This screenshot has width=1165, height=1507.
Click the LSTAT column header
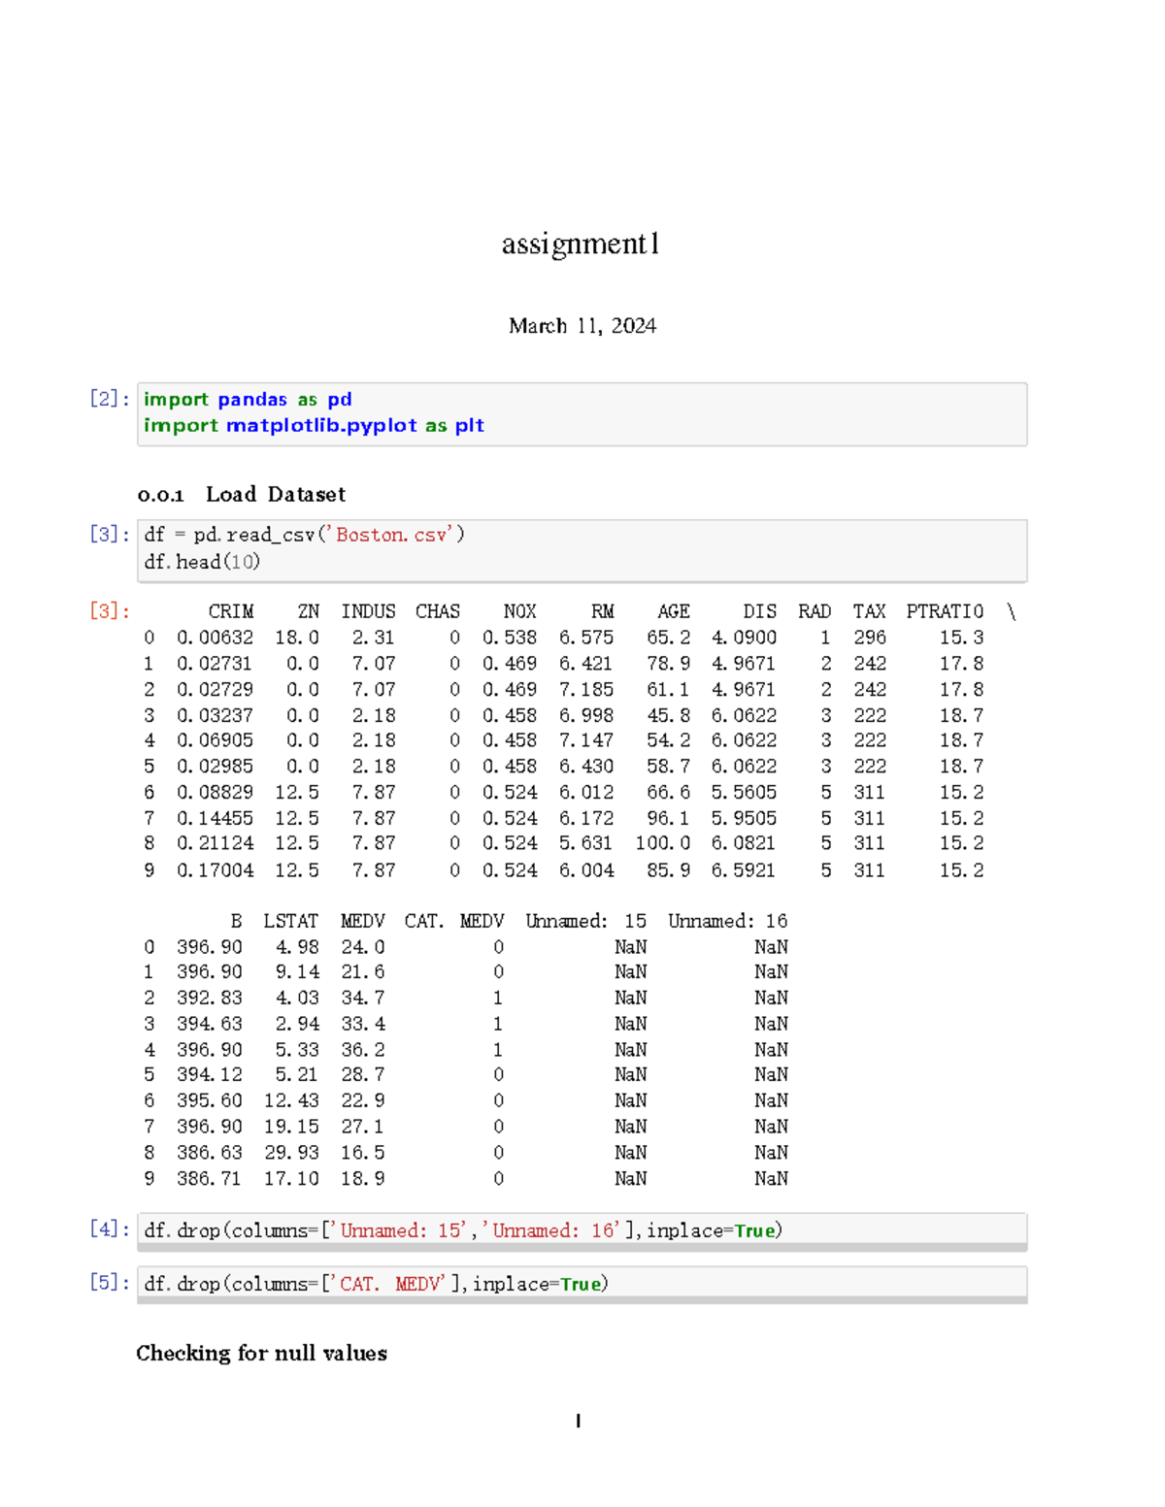[x=290, y=920]
